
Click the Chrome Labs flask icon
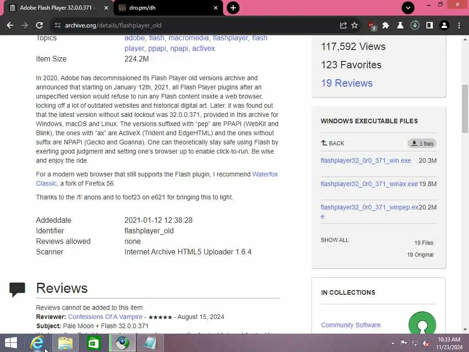400,26
